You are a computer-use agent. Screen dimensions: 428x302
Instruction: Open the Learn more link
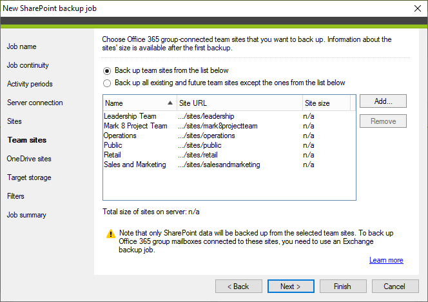click(386, 260)
